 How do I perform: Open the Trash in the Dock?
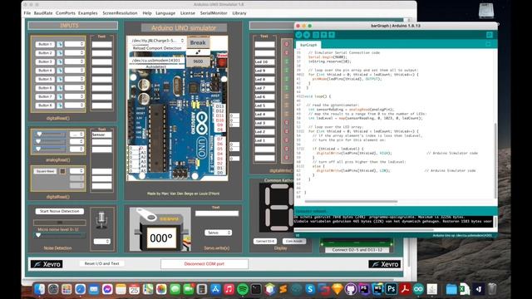click(x=492, y=289)
